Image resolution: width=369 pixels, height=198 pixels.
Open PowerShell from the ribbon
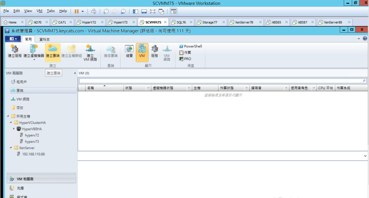pyautogui.click(x=190, y=46)
